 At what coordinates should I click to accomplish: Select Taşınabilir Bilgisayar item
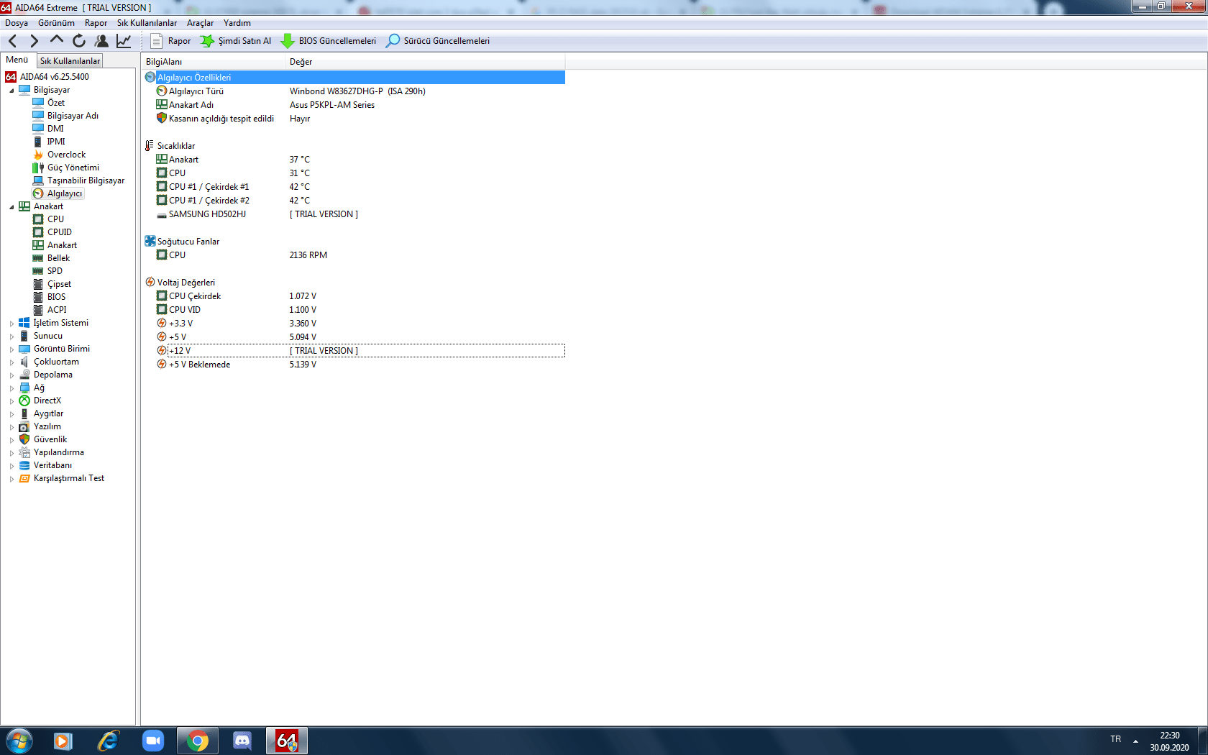coord(86,180)
